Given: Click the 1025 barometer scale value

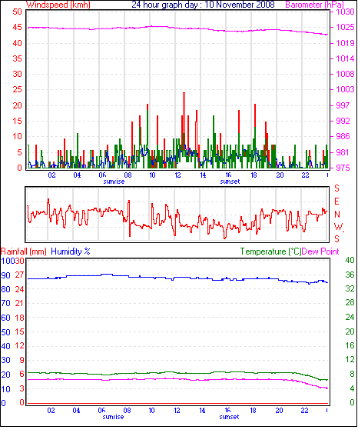Looking at the screenshot, I should pos(345,27).
